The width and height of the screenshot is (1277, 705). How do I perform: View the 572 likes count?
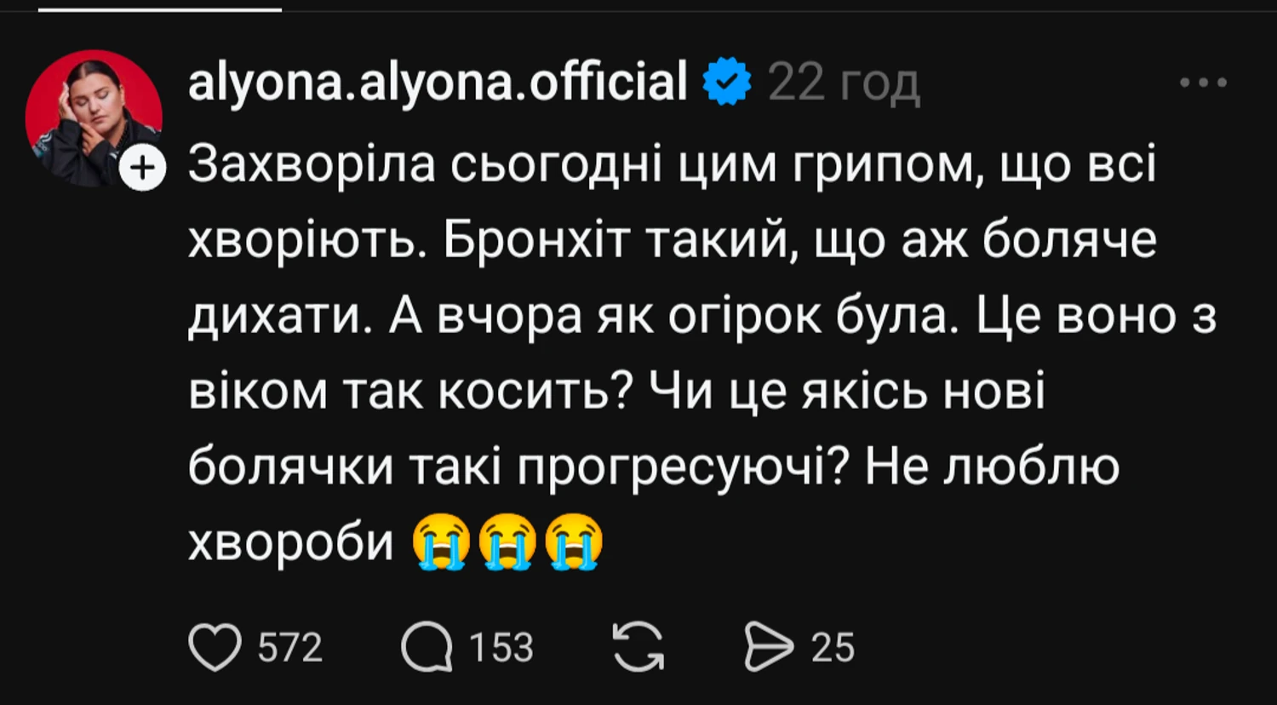290,648
